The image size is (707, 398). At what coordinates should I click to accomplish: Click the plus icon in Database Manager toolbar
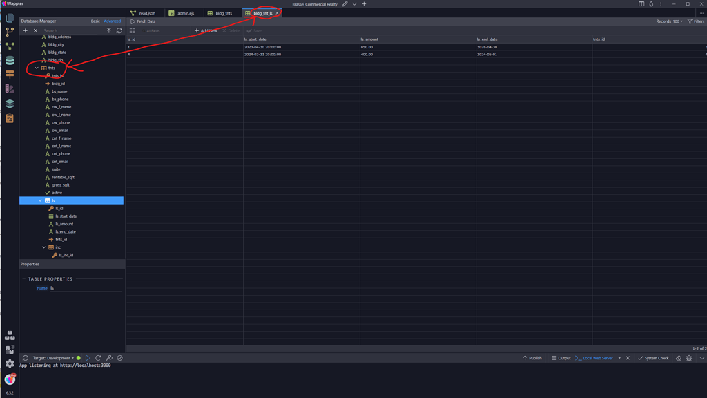(x=26, y=30)
